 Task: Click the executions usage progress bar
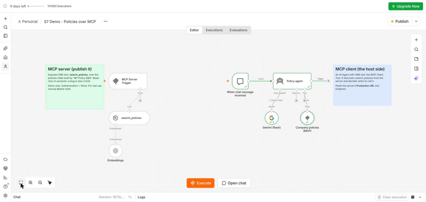[x=36, y=6]
